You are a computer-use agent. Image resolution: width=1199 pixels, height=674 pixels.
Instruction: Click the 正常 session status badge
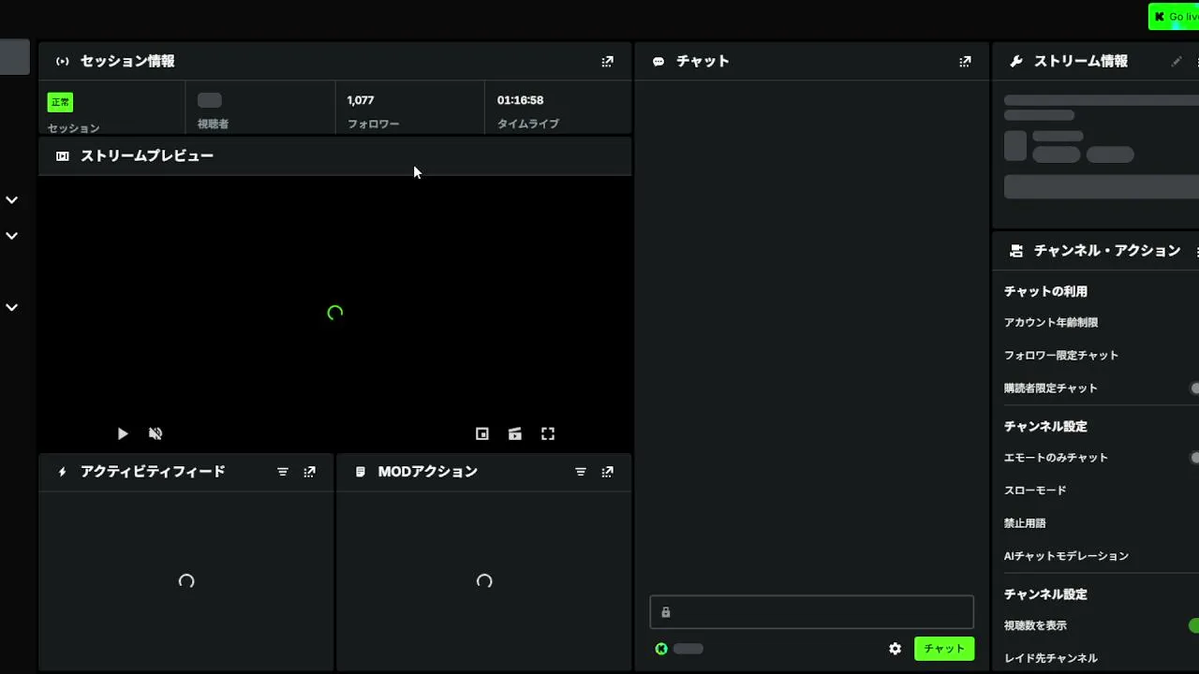(x=60, y=102)
